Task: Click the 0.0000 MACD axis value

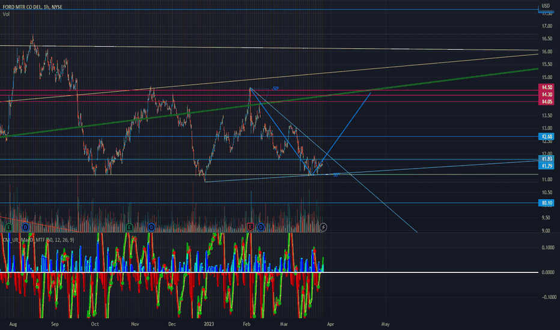Action: (x=548, y=272)
